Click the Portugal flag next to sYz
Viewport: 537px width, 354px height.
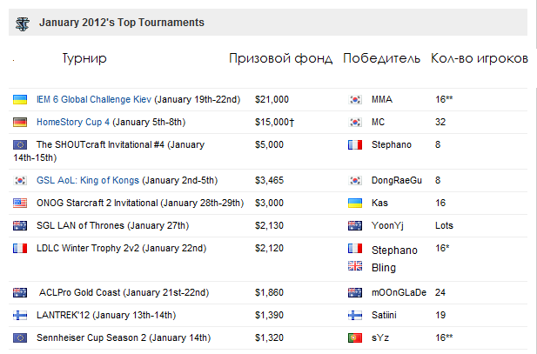tap(355, 337)
